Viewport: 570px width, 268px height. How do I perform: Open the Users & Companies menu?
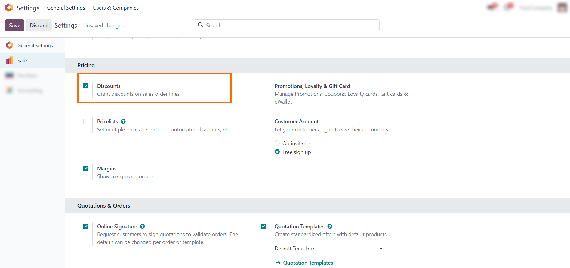(x=116, y=8)
